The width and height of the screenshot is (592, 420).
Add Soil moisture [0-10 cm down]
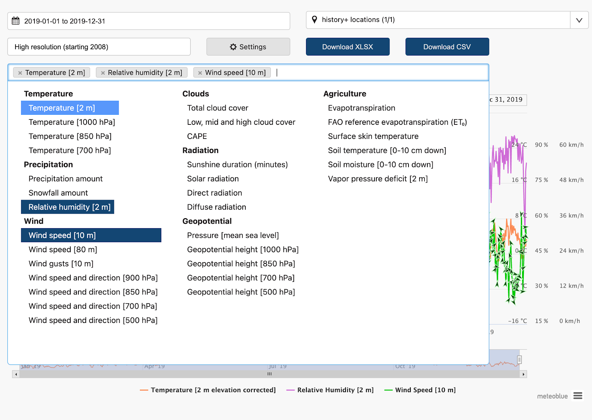click(380, 164)
